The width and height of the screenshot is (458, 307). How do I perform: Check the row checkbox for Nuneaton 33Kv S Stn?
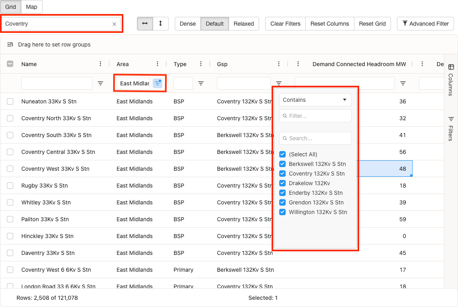(10, 101)
